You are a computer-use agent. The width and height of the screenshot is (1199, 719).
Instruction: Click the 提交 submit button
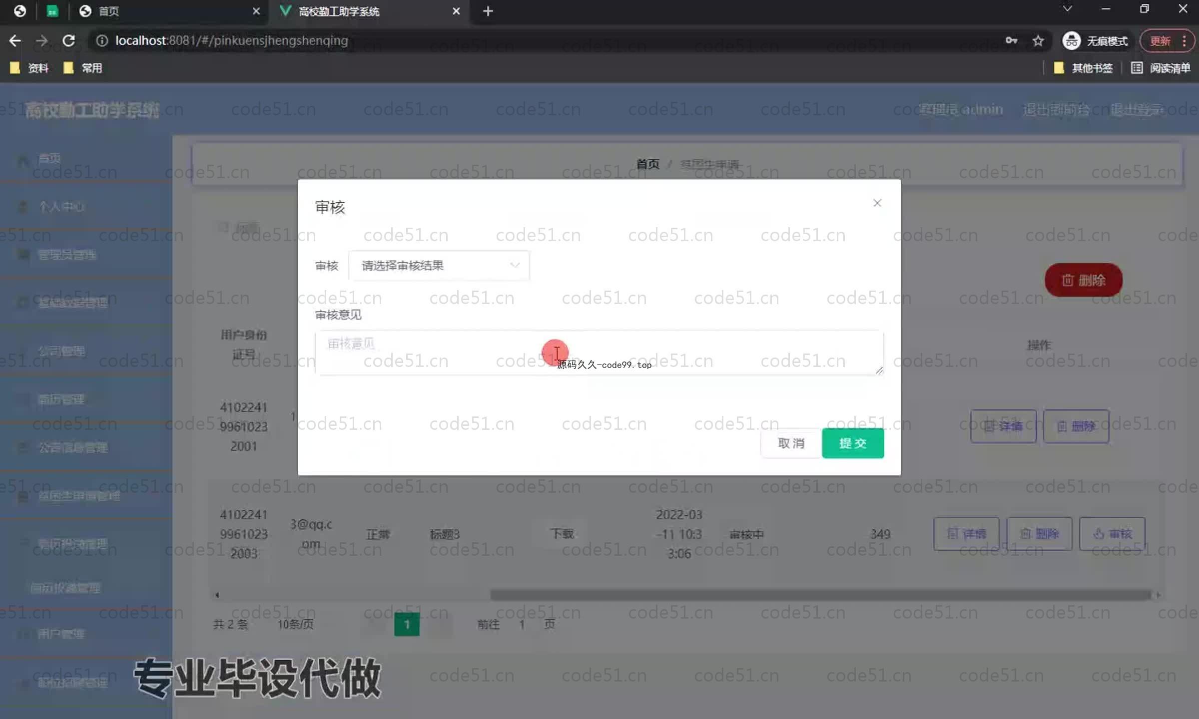pos(852,443)
